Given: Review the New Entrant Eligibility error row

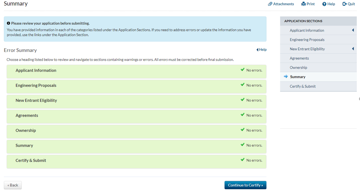Looking at the screenshot, I should (36, 101).
